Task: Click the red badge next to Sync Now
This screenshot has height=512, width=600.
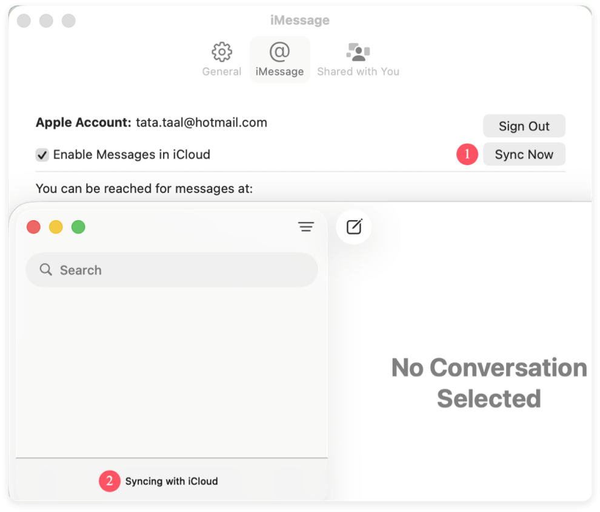Action: (467, 154)
